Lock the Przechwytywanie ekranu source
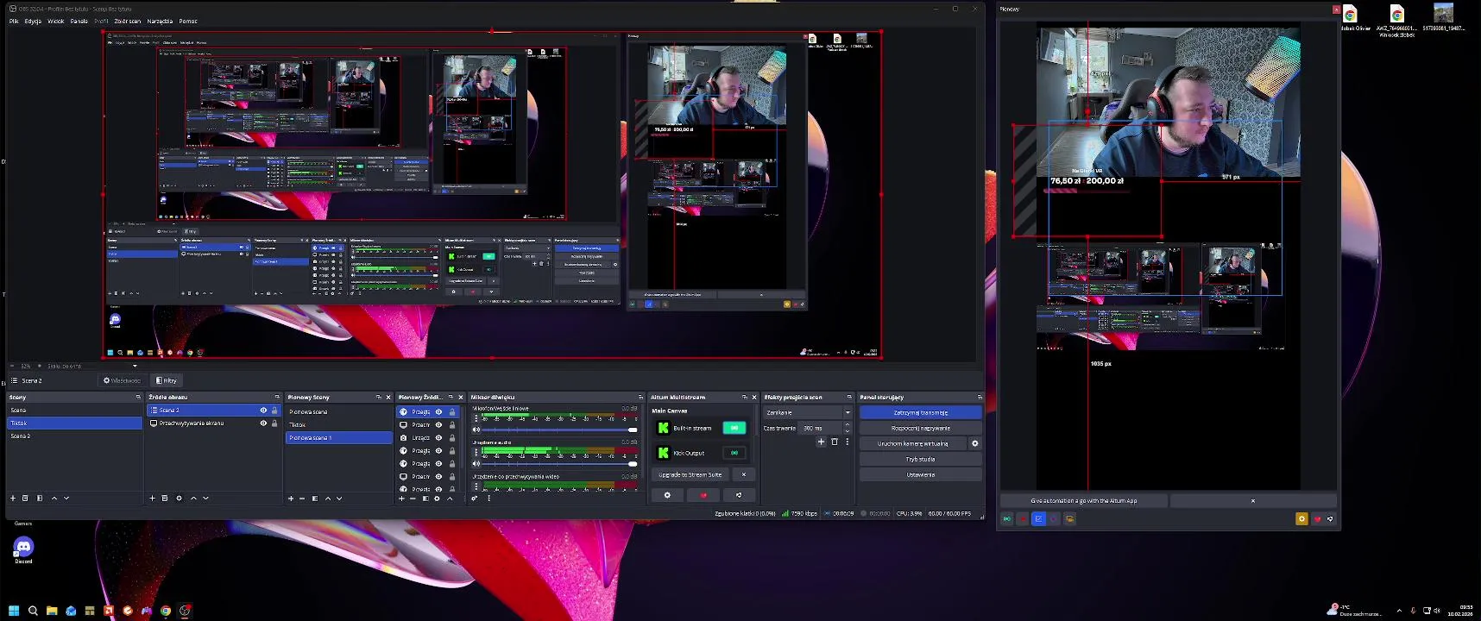The image size is (1481, 621). (274, 423)
